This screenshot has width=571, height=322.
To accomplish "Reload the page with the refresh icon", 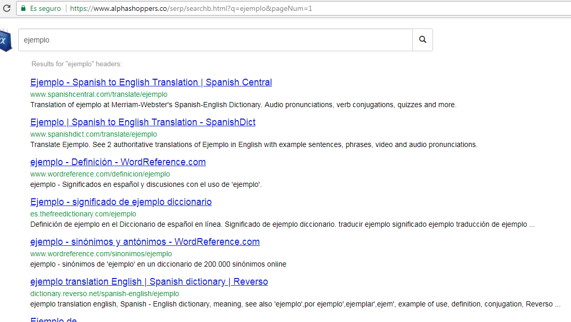I will (7, 8).
